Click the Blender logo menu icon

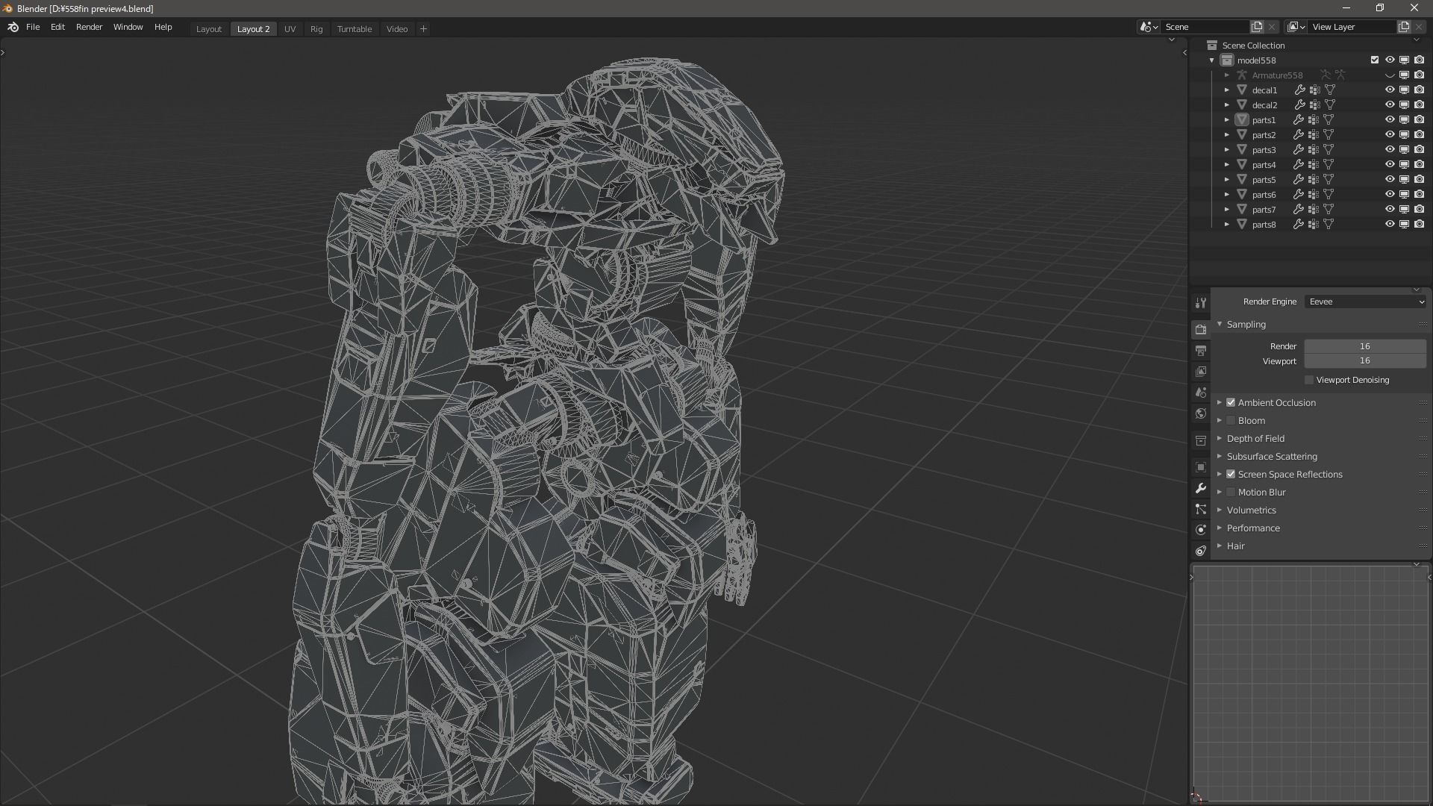(x=13, y=28)
